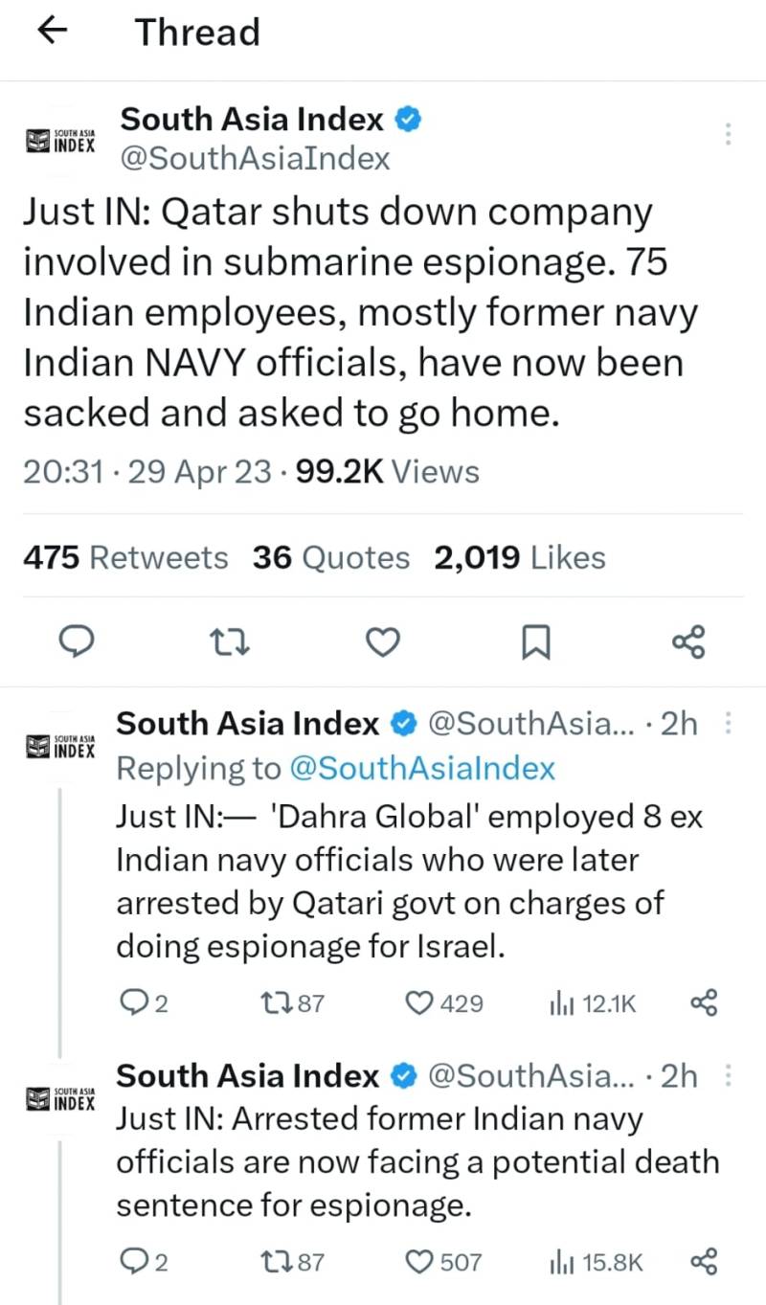Like the main tweet with heart icon
Screen dimensions: 766x1305
pyautogui.click(x=383, y=642)
